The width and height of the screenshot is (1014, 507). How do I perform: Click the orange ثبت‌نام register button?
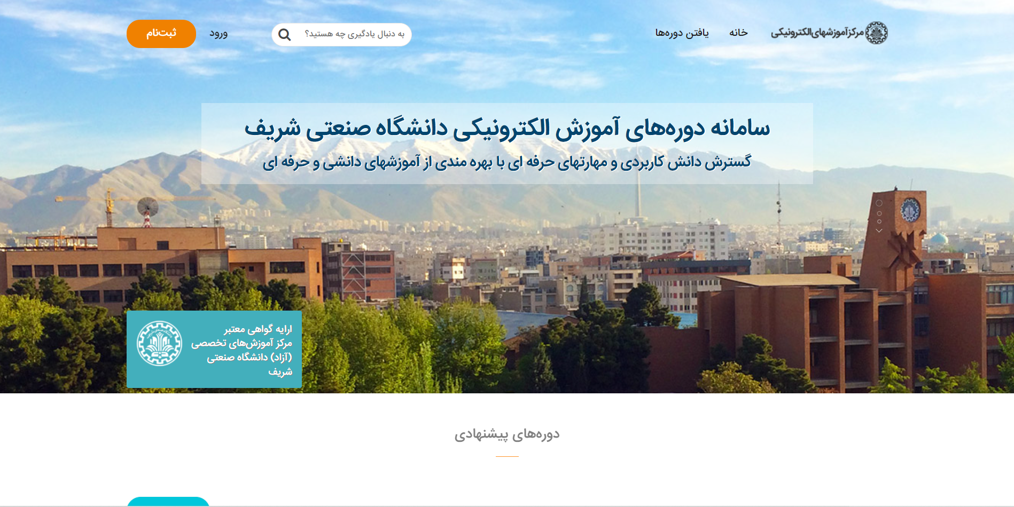coord(161,34)
